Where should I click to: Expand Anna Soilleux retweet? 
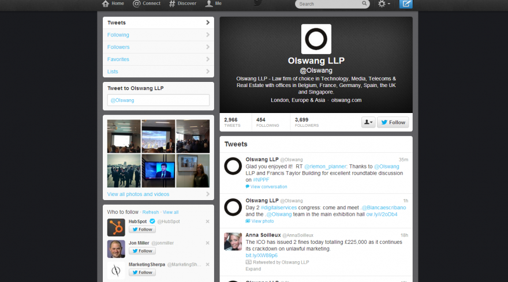click(x=253, y=269)
